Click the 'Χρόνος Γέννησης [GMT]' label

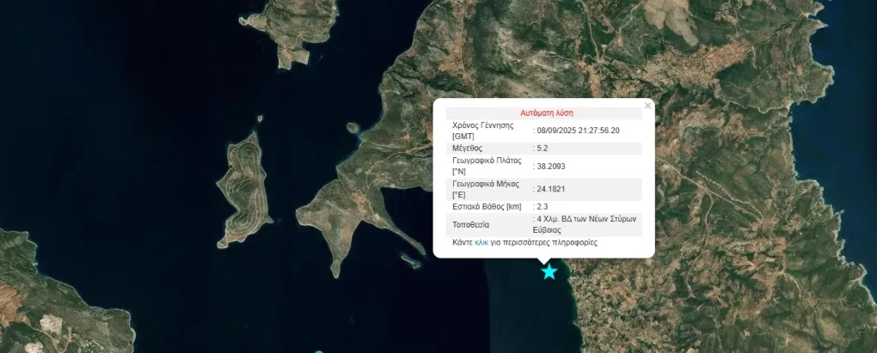[482, 131]
